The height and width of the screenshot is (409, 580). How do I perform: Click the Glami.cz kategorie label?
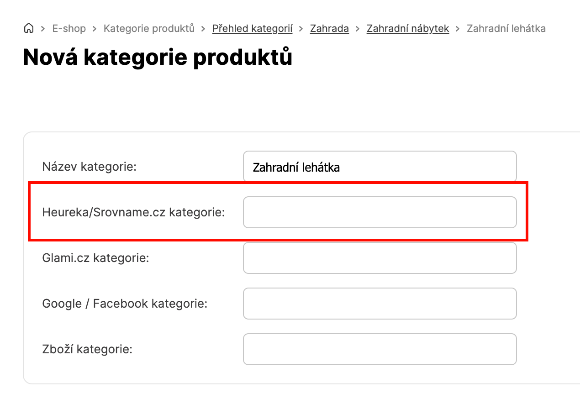[95, 258]
